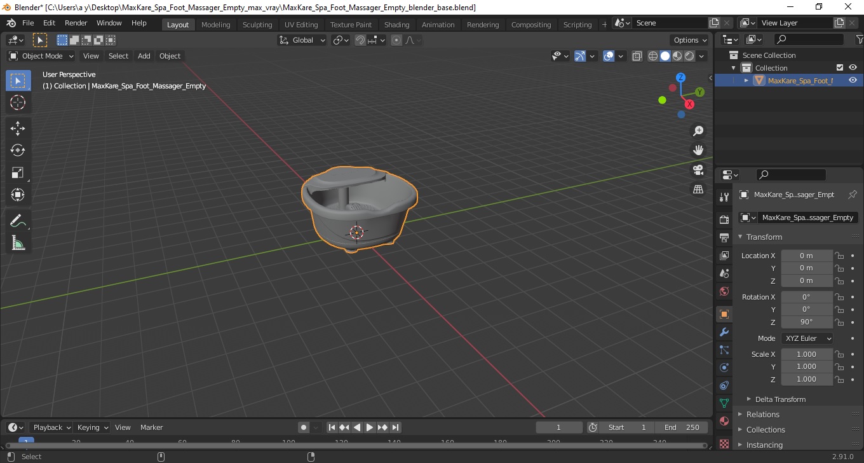864x463 pixels.
Task: Toggle Collection exclude checkbox in outliner
Action: click(840, 67)
